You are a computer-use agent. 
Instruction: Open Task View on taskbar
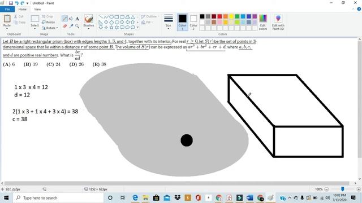123,198
